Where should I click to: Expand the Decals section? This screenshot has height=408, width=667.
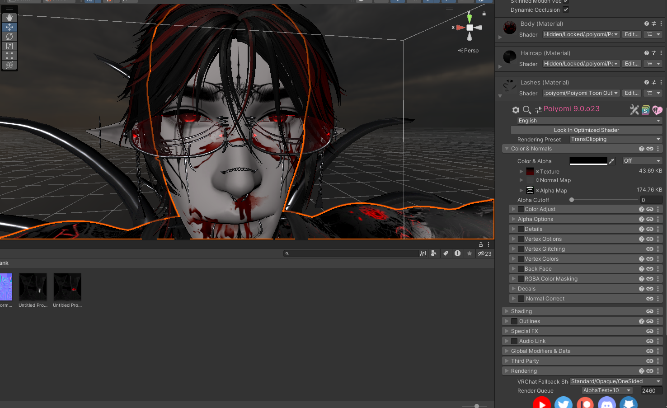click(x=513, y=289)
